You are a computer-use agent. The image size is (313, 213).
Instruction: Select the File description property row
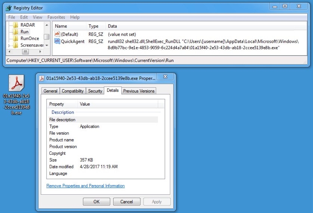click(x=103, y=120)
